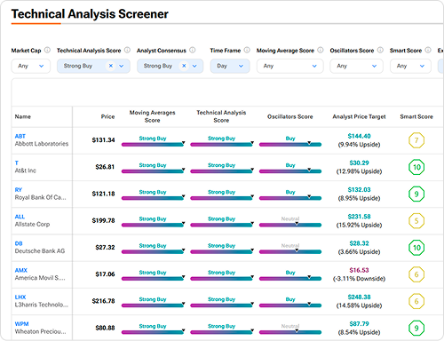Click Allstate Oscillators Score Neutral gauge bar
The width and height of the screenshot is (444, 341).
click(290, 225)
